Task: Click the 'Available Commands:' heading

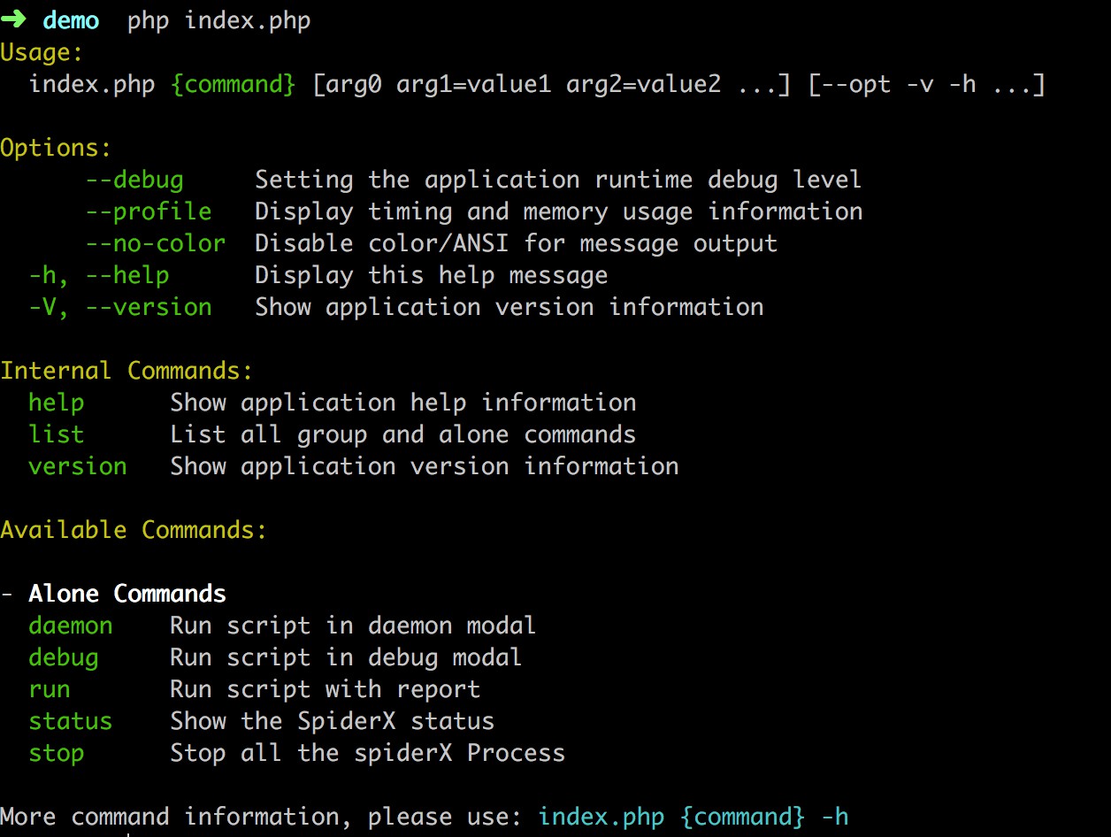Action: [x=134, y=530]
